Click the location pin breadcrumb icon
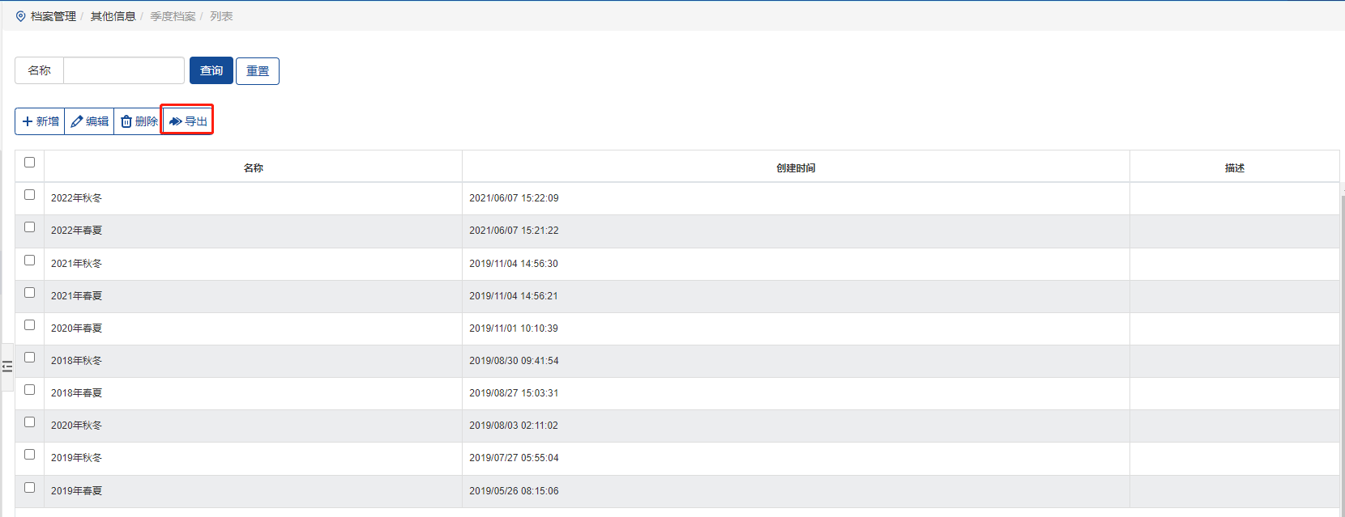 pyautogui.click(x=21, y=16)
